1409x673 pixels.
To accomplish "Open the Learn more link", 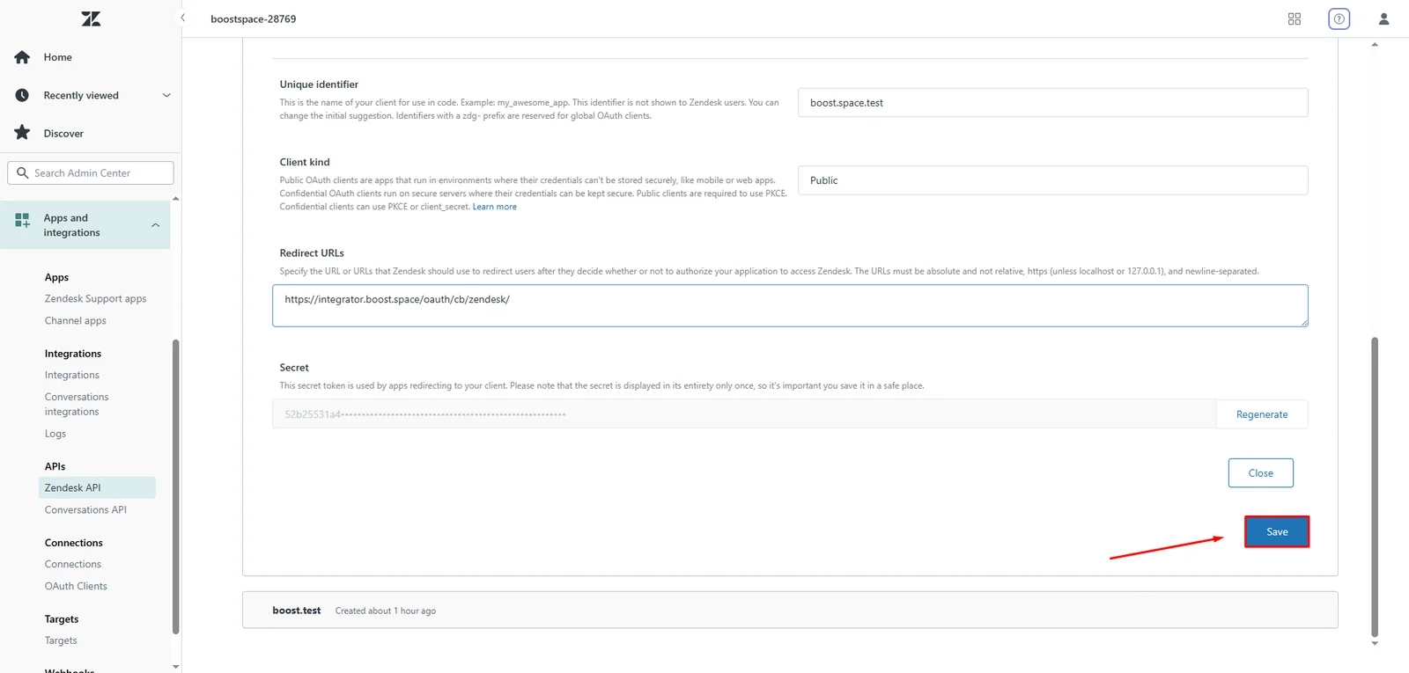I will 495,207.
